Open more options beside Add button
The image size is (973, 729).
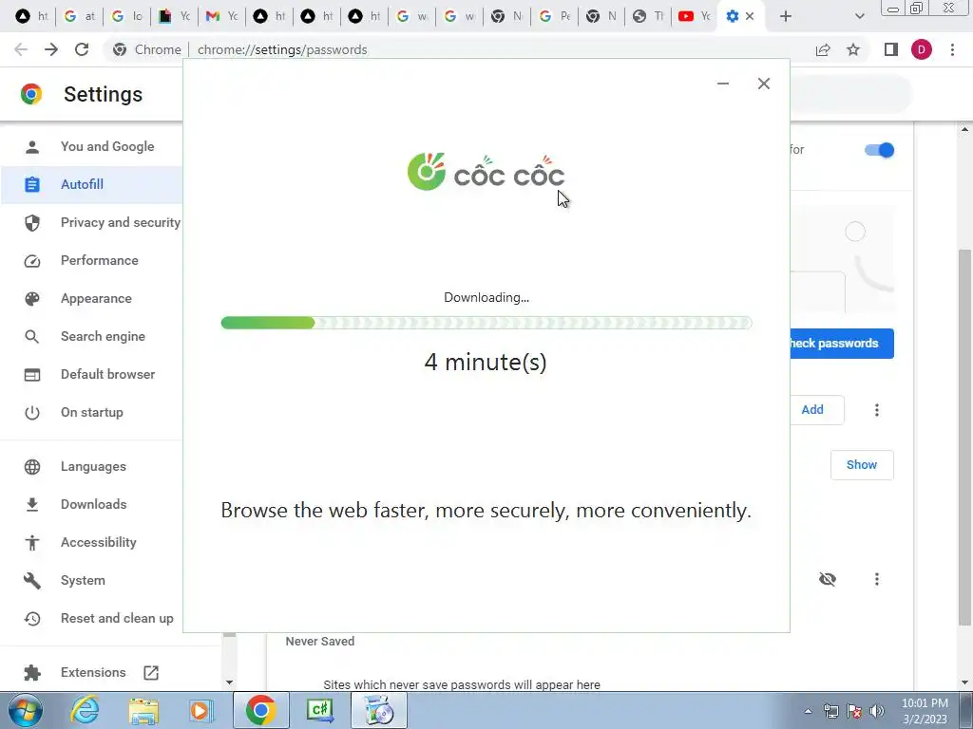pyautogui.click(x=877, y=410)
